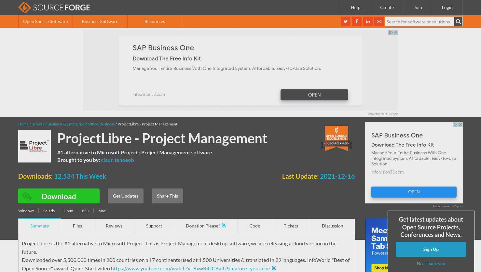481x272 pixels.
Task: Click Advertisement - Report under banner ad
Action: (x=383, y=114)
